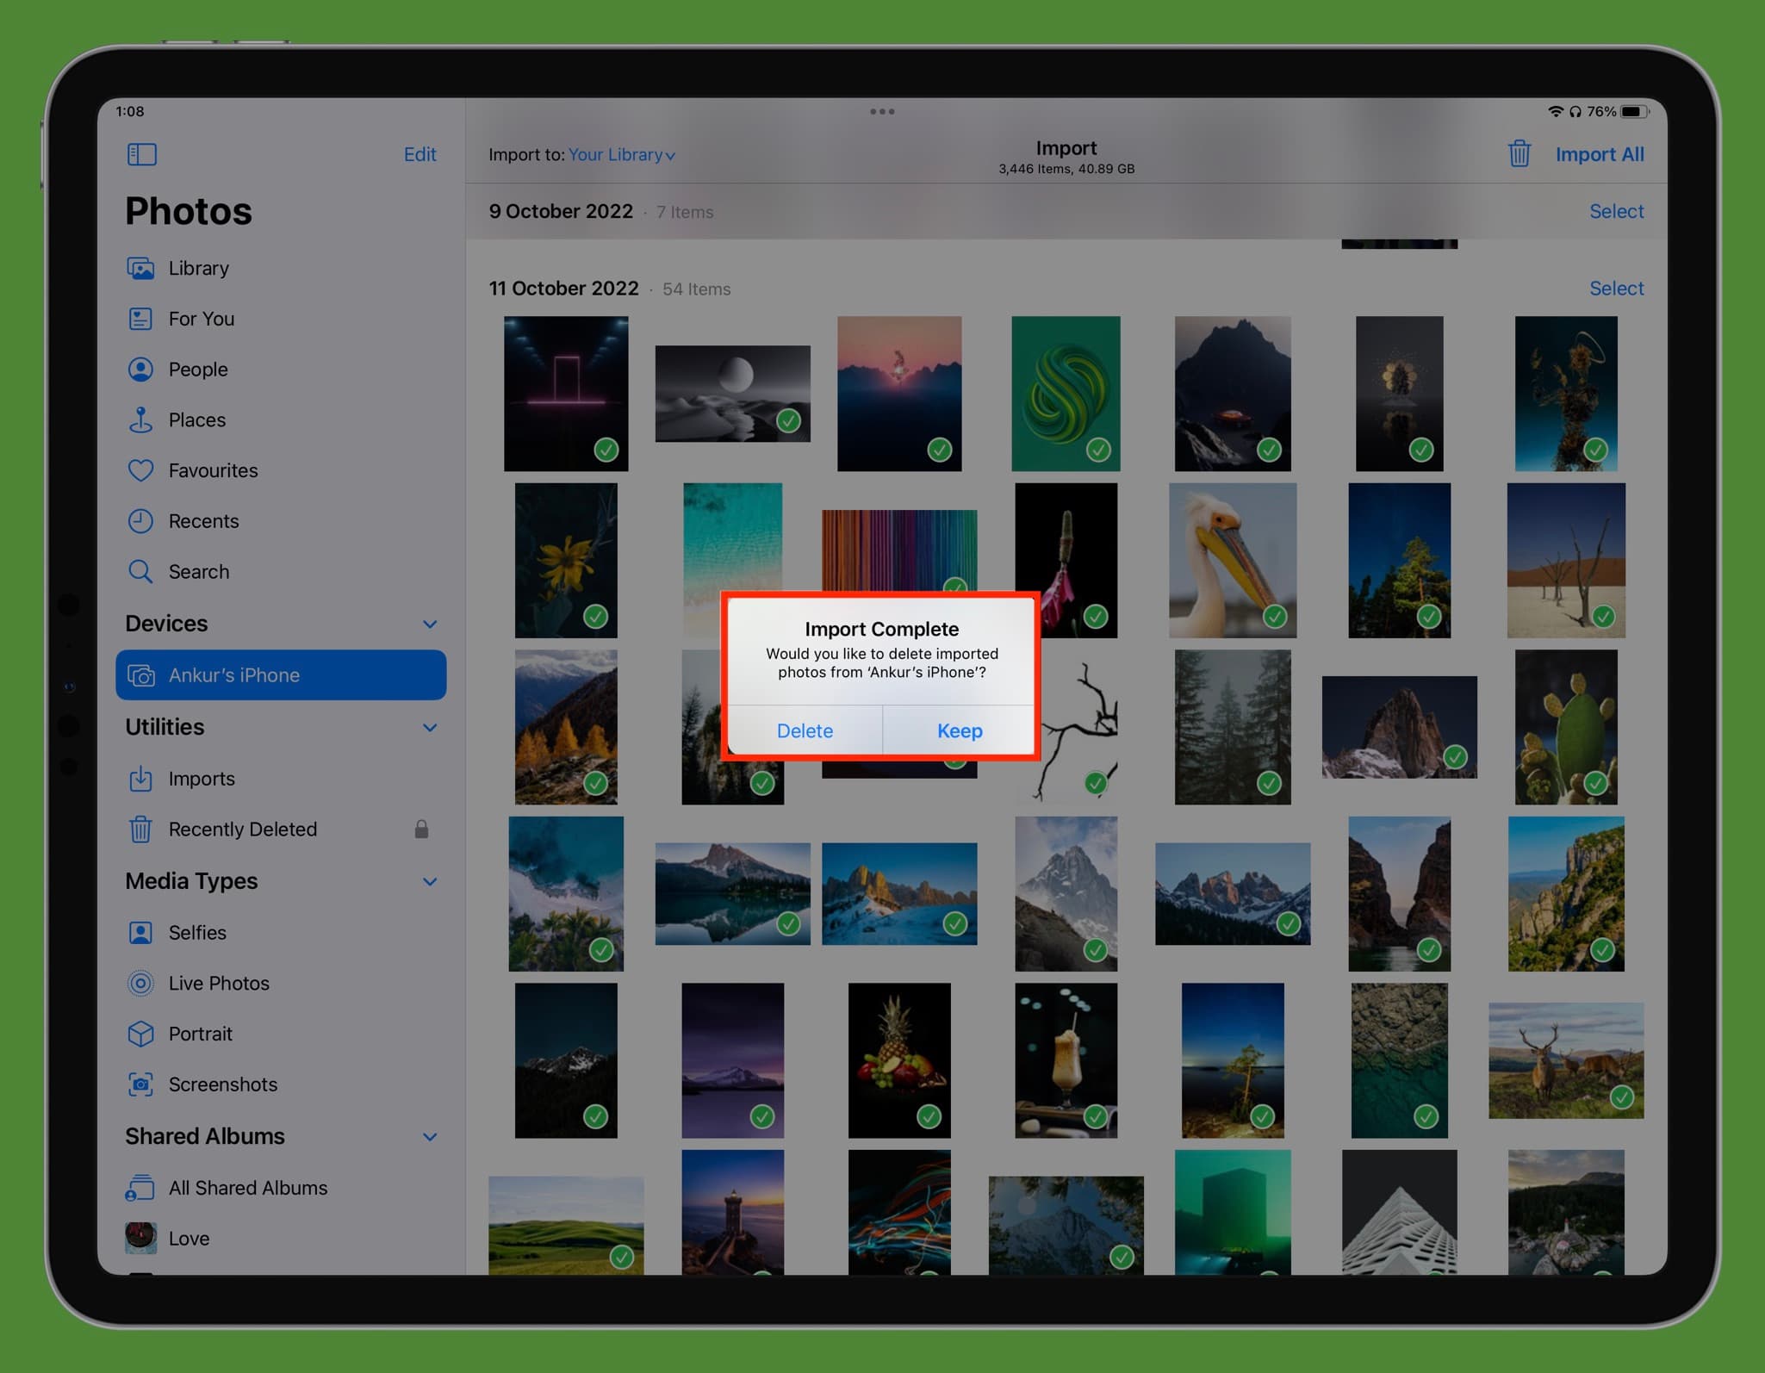Screen dimensions: 1765x1373
Task: Open Imports under Utilities
Action: coord(281,779)
